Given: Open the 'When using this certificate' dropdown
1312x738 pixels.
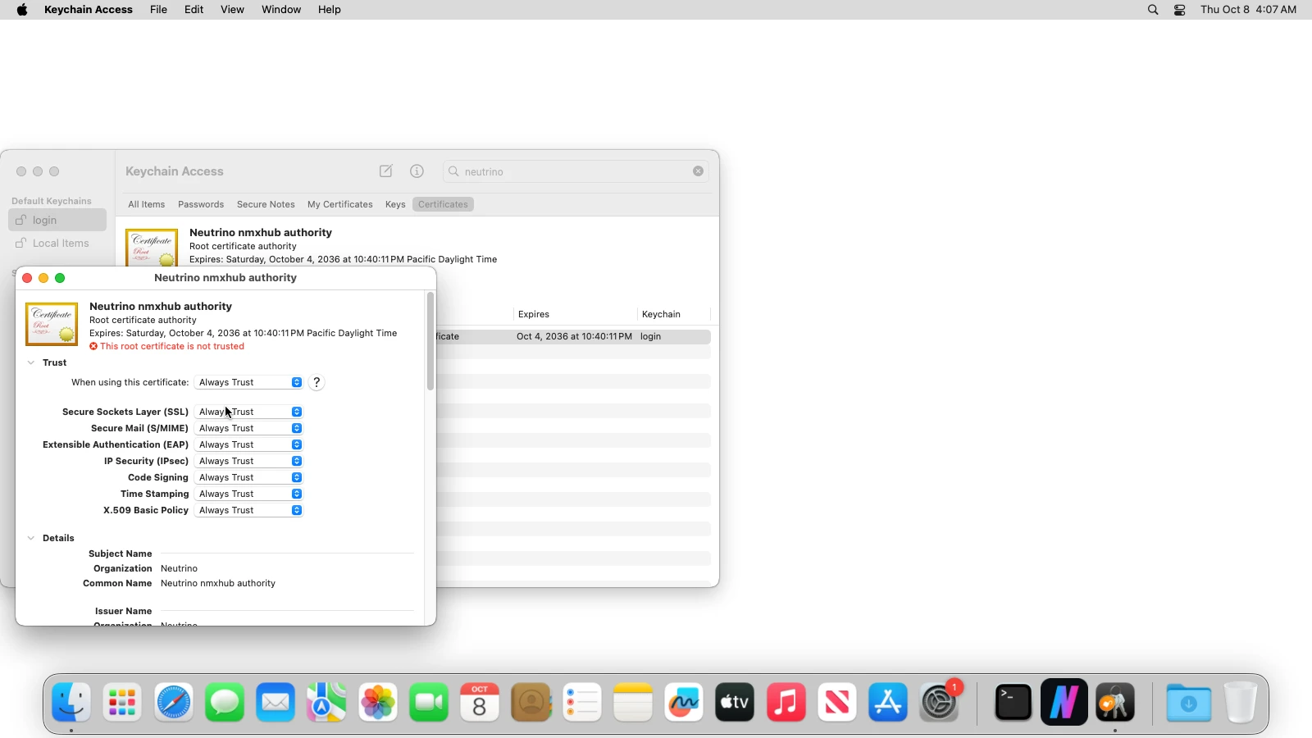Looking at the screenshot, I should point(249,382).
